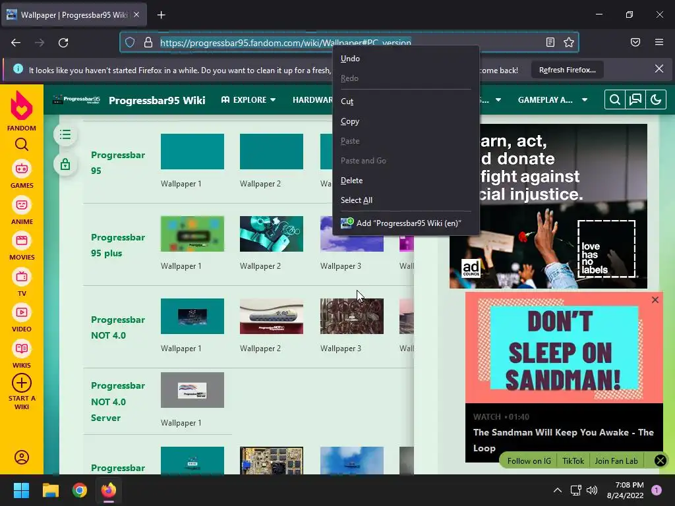Open the TV section in Fandom sidebar
This screenshot has width=675, height=506.
coord(22,283)
